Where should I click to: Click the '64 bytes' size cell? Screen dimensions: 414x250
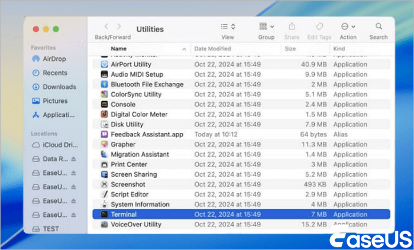(x=313, y=135)
